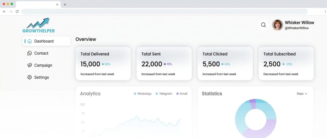Reload the page with the refresh icon
This screenshot has width=327, height=138.
tap(17, 11)
